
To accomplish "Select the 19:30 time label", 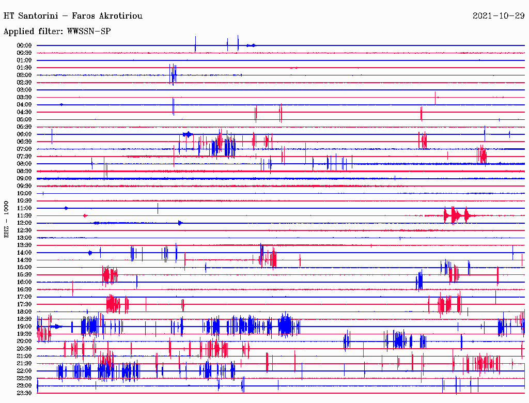I will click(24, 334).
